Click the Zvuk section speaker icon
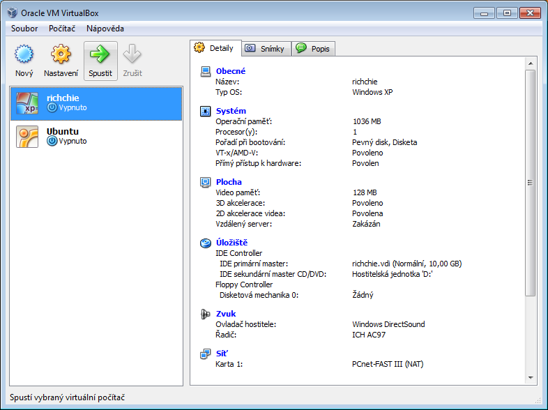 click(206, 314)
